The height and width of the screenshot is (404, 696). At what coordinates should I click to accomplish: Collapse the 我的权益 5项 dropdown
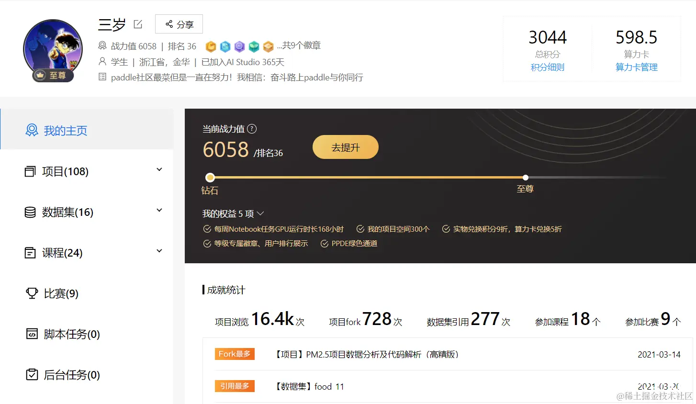click(x=260, y=213)
